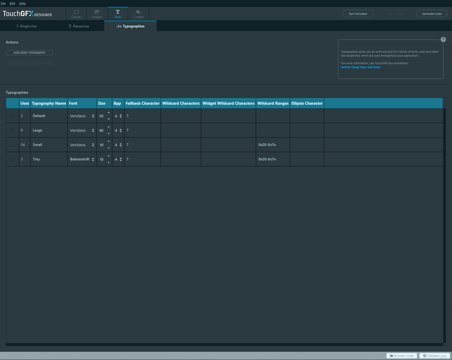Click the help question mark icon
Screen dimensions: 452x360
[x=443, y=39]
